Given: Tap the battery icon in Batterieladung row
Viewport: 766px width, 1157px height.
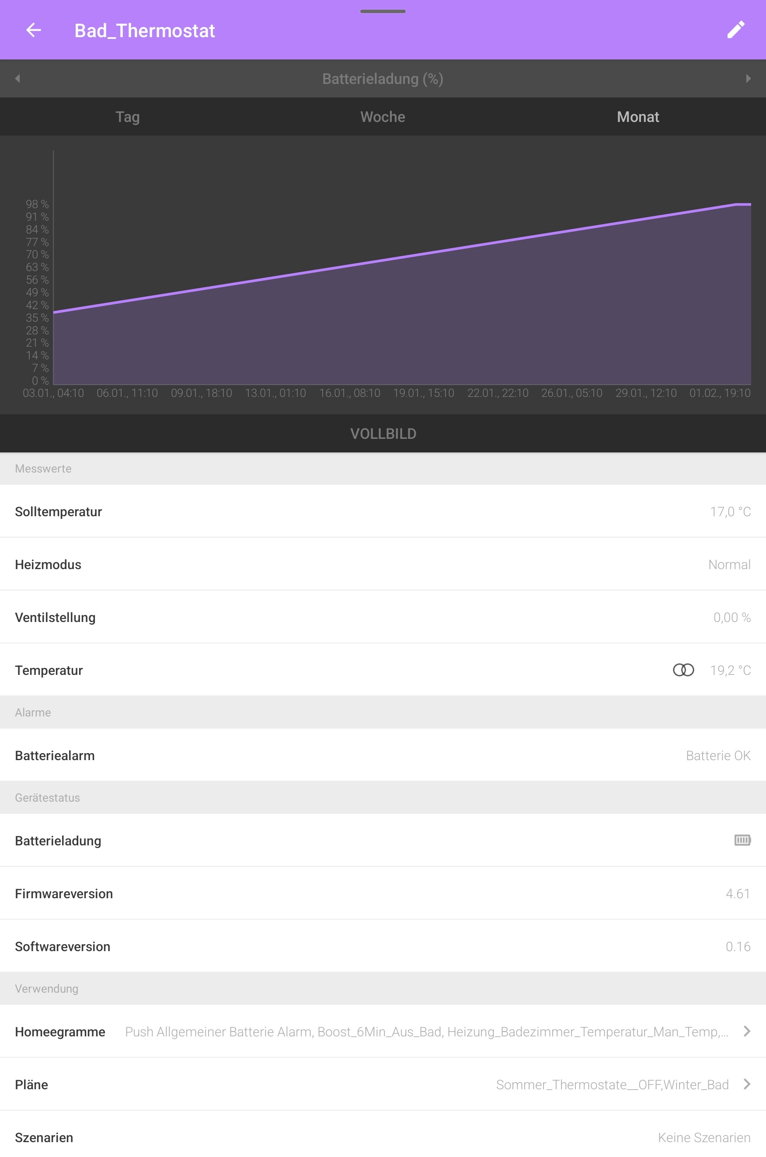Looking at the screenshot, I should click(742, 840).
